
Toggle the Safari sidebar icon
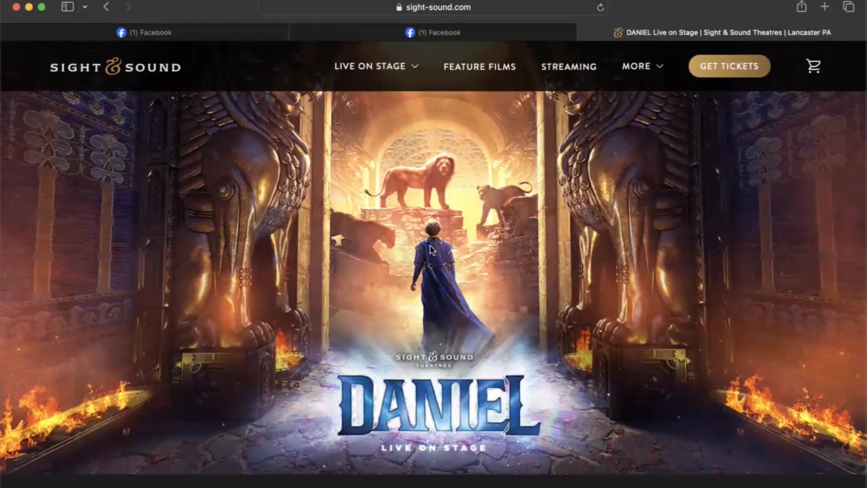click(x=67, y=7)
